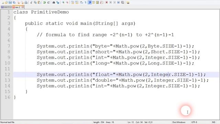Click 'Col : 54' in status bar
Image resolution: width=220 pixels, height=124 pixels.
(139, 122)
